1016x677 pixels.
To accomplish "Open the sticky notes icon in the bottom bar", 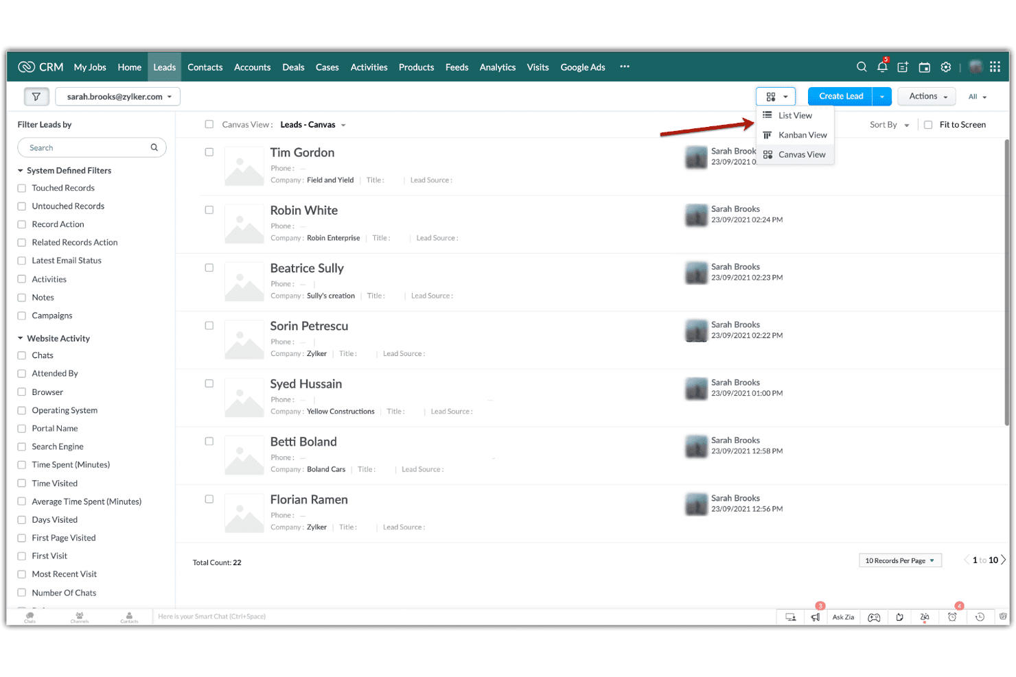I will (899, 617).
